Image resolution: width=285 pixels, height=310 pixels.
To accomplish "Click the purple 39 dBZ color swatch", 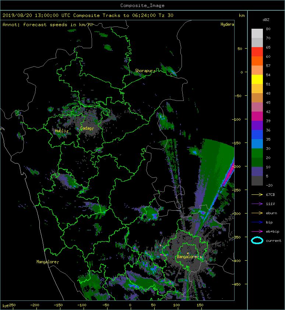I will (257, 125).
